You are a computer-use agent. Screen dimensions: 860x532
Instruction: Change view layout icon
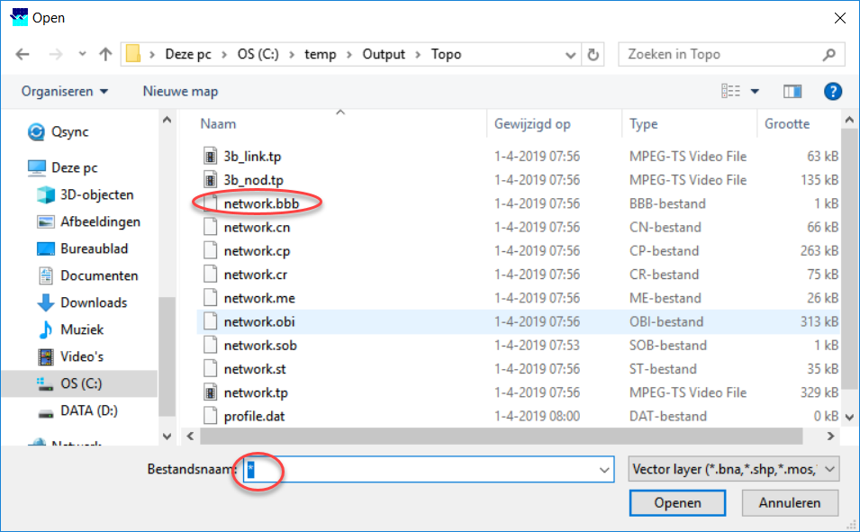pos(731,91)
